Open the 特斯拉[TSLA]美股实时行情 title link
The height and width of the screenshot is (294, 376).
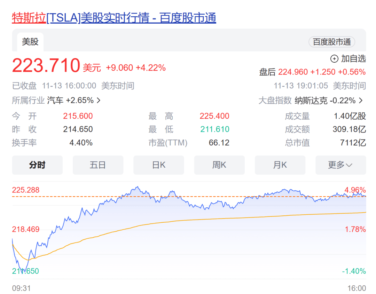114,18
